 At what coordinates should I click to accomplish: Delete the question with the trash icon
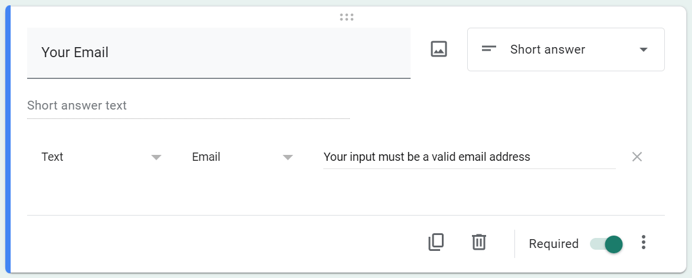479,242
